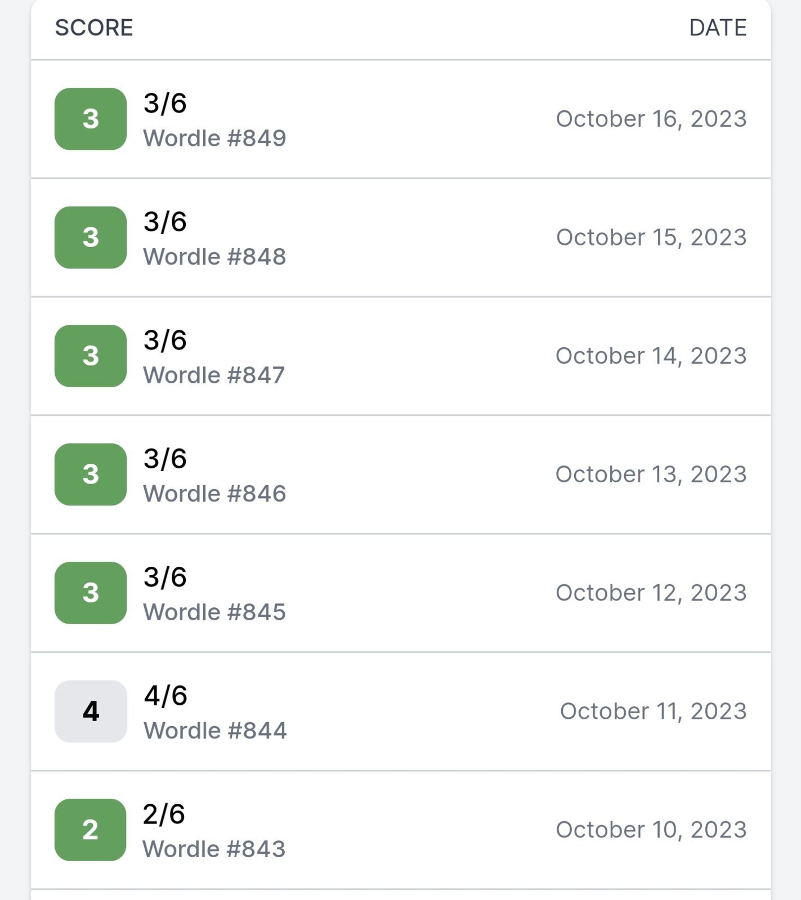Click the October 15, 2023 date

tap(651, 238)
